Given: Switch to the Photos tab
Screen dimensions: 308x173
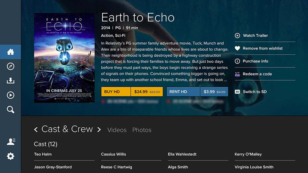Looking at the screenshot, I should tap(142, 130).
